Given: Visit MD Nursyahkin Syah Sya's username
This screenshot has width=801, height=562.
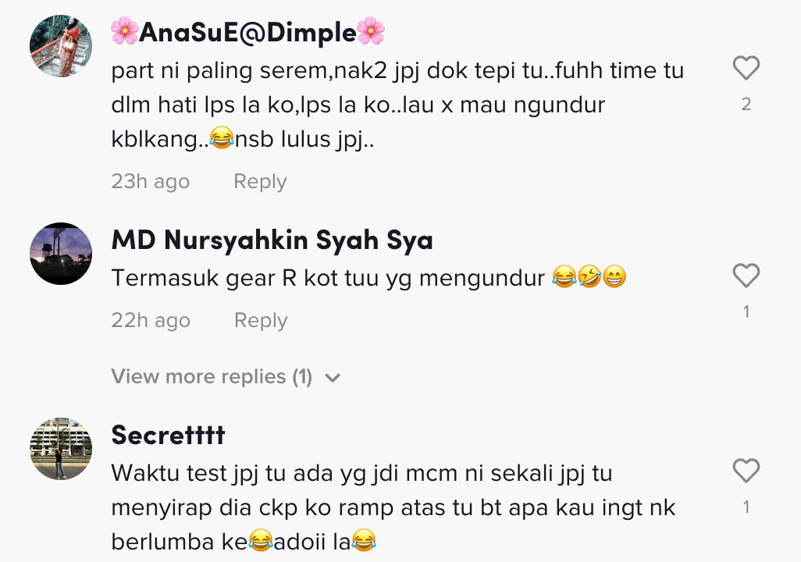Looking at the screenshot, I should 272,240.
